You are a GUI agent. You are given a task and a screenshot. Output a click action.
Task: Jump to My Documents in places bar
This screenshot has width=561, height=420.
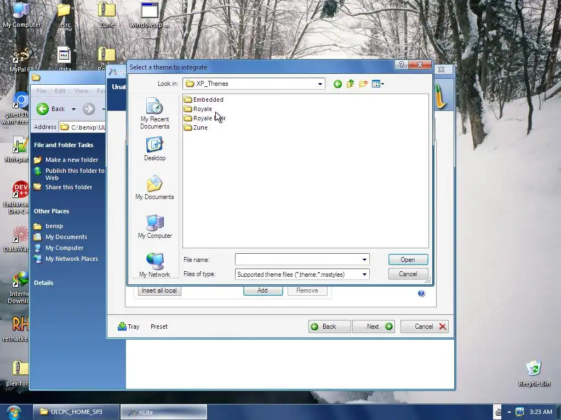coord(154,188)
